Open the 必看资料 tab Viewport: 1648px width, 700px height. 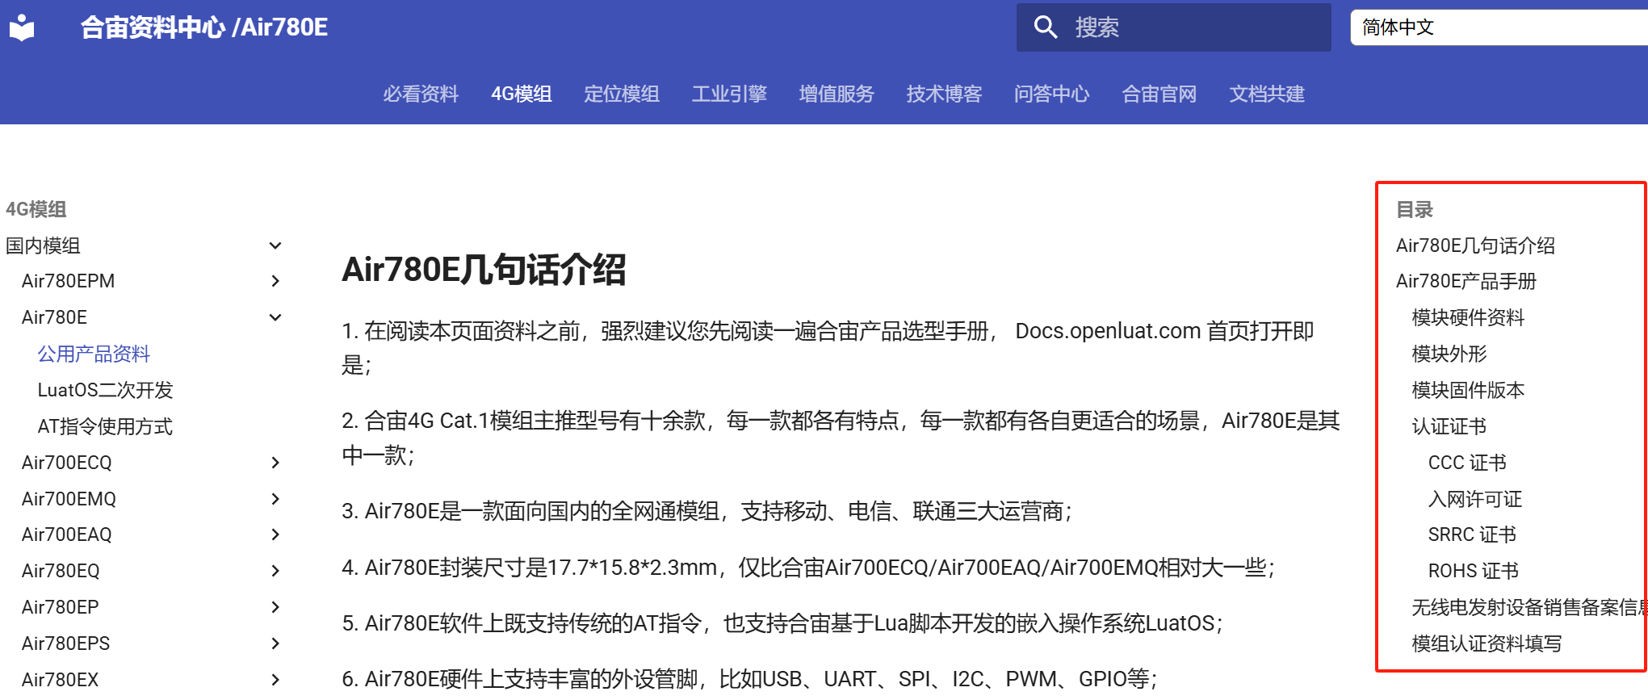tap(421, 94)
